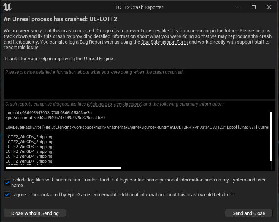Click the Unreal Engine logo in title bar
This screenshot has height=222, width=279.
7,7
